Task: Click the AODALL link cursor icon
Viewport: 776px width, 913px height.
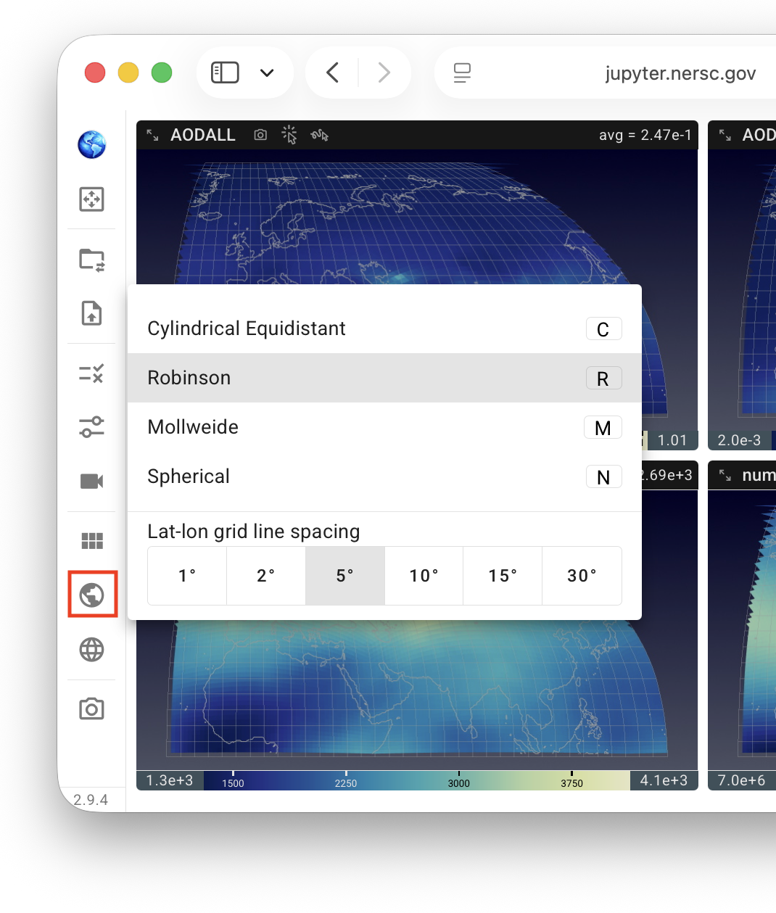Action: [x=320, y=135]
